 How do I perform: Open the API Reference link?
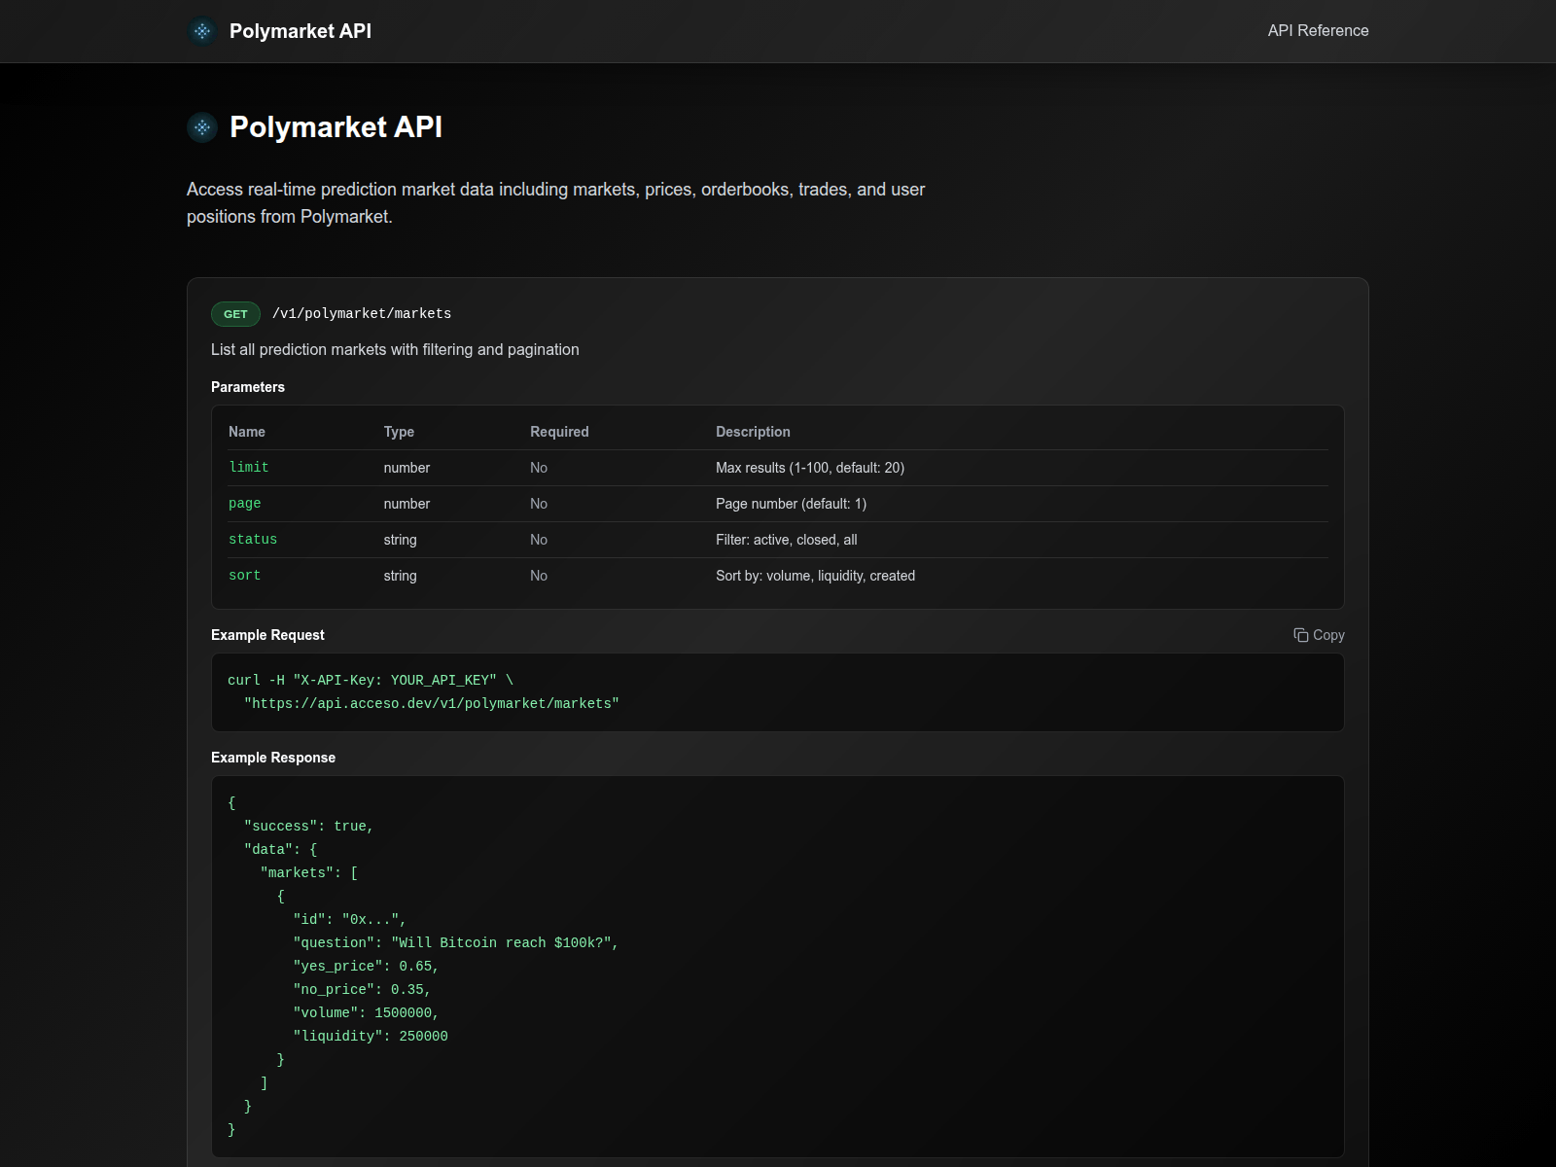tap(1318, 30)
